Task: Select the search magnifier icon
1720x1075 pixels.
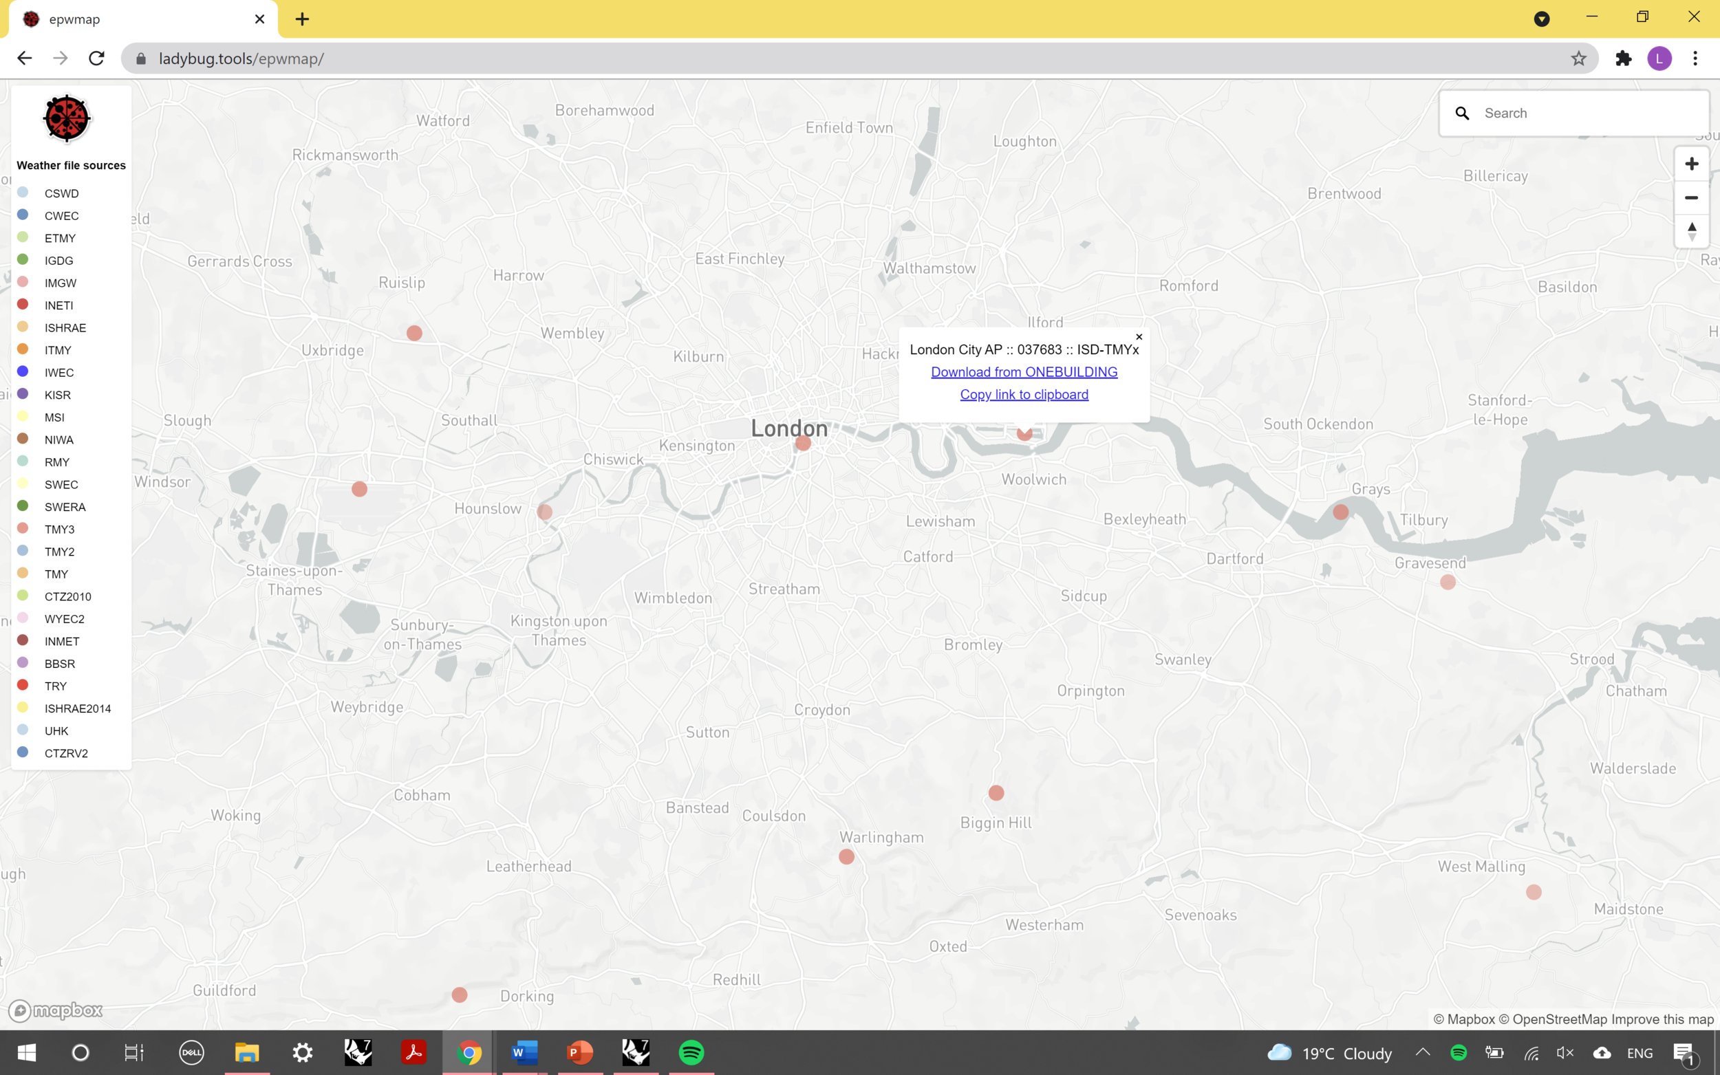Action: (x=1462, y=113)
